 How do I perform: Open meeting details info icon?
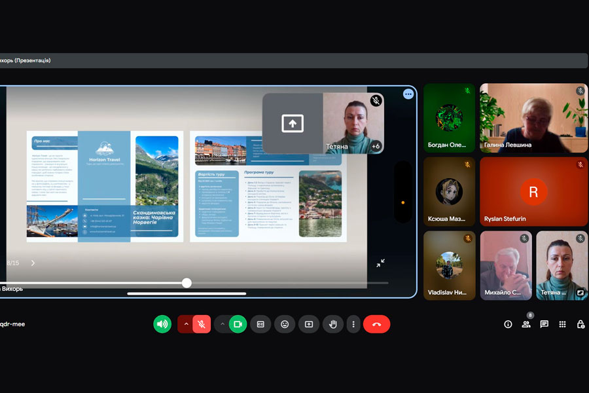coord(508,324)
